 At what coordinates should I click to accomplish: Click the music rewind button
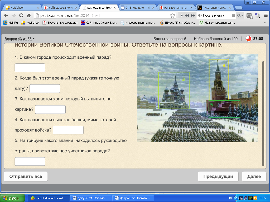pos(187,16)
